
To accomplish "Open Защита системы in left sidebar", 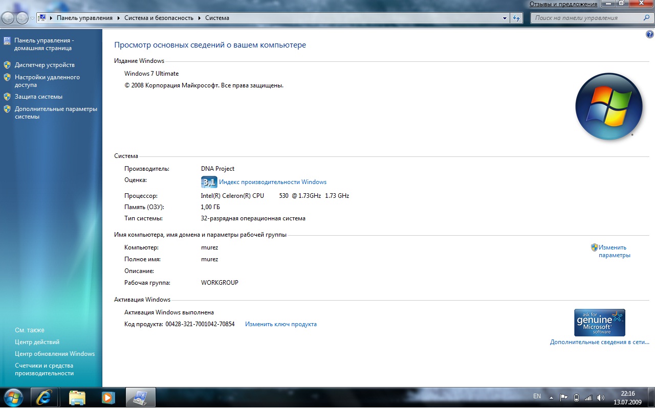I will tap(38, 97).
